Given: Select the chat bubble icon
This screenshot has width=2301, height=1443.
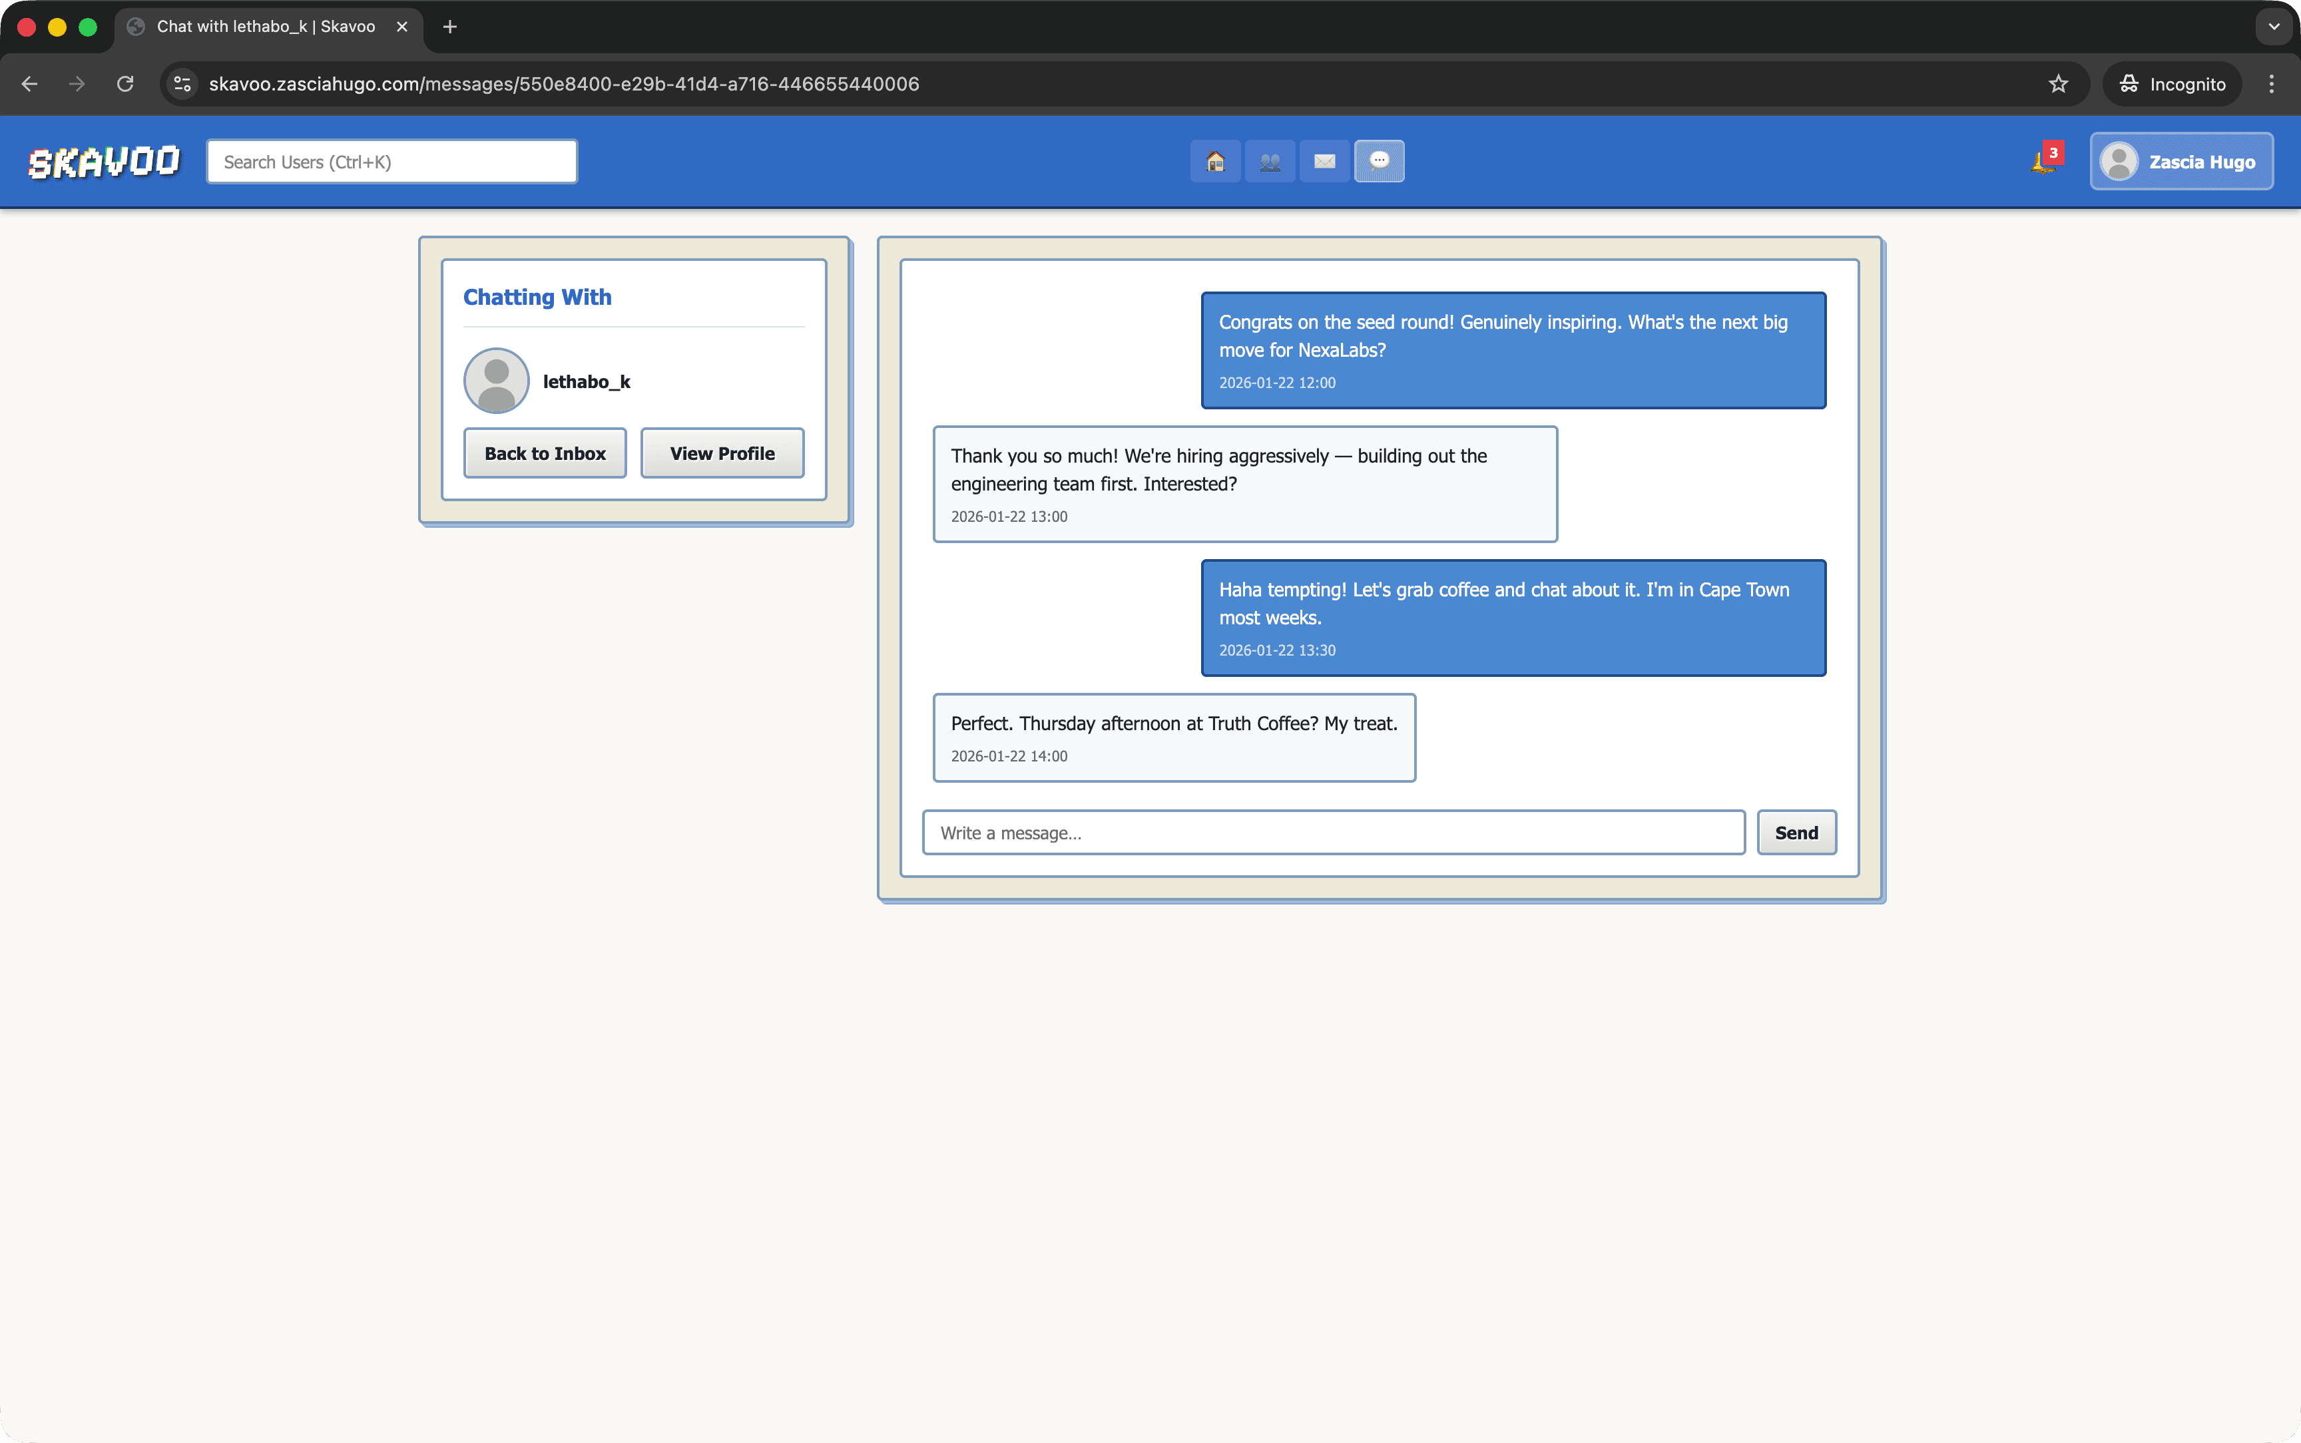Looking at the screenshot, I should (x=1379, y=161).
